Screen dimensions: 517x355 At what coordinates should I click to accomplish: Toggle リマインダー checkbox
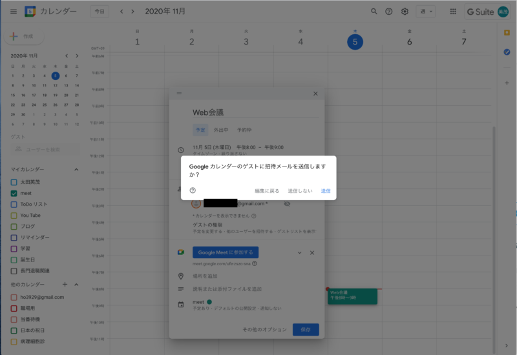[x=14, y=238]
